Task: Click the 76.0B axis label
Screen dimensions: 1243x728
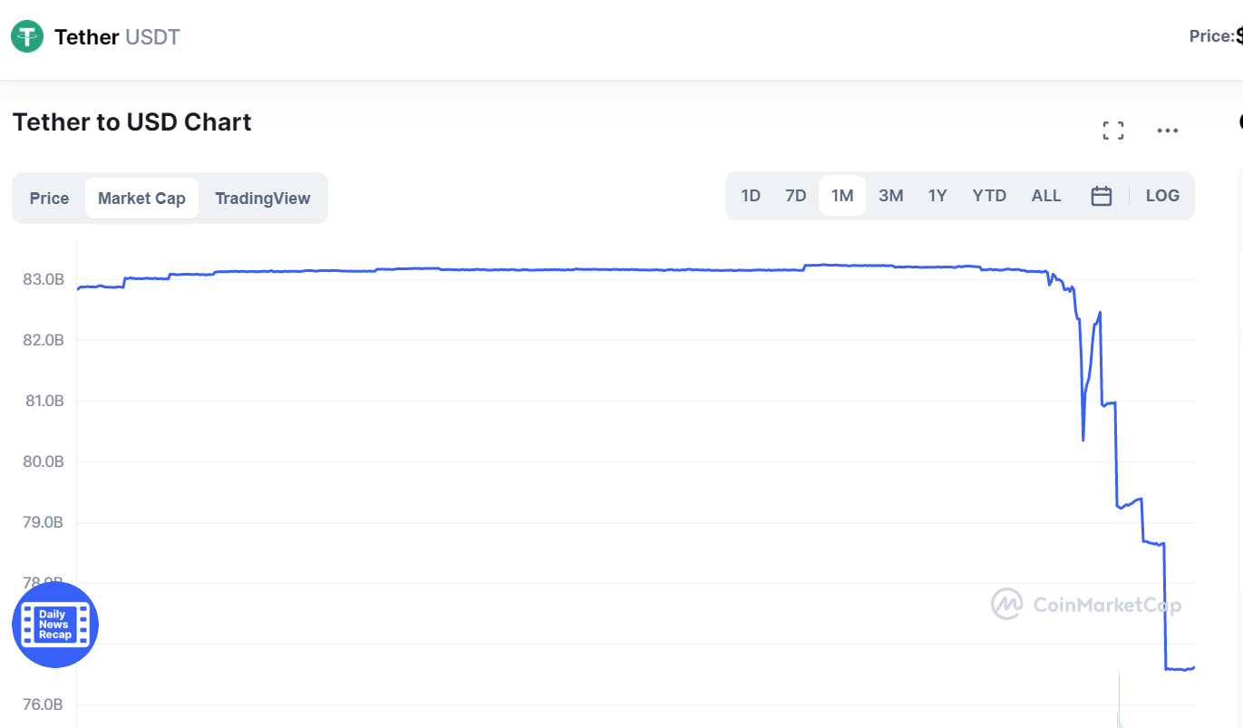Action: 44,704
